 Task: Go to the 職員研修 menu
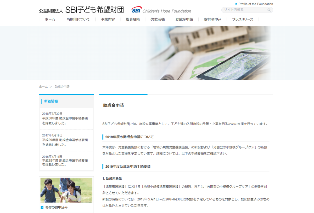click(133, 19)
